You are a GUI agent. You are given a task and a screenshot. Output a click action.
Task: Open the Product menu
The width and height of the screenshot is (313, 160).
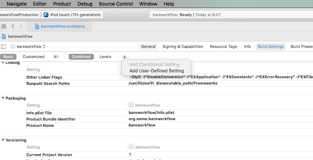pos(62,4)
